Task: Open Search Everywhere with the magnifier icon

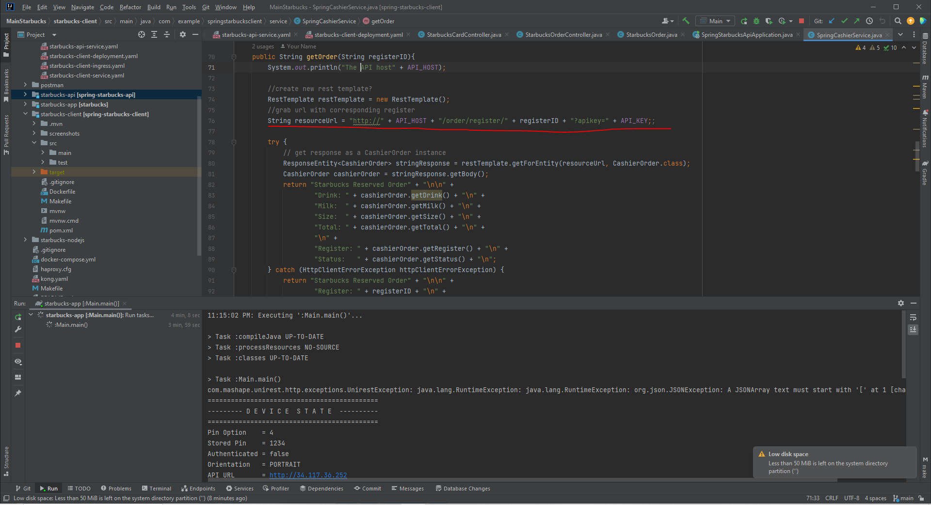Action: pyautogui.click(x=898, y=21)
